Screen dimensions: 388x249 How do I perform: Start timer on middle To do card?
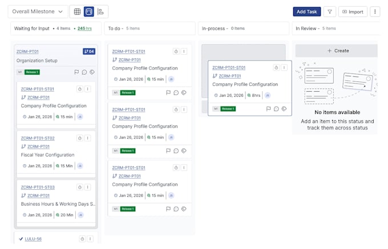[x=176, y=109]
